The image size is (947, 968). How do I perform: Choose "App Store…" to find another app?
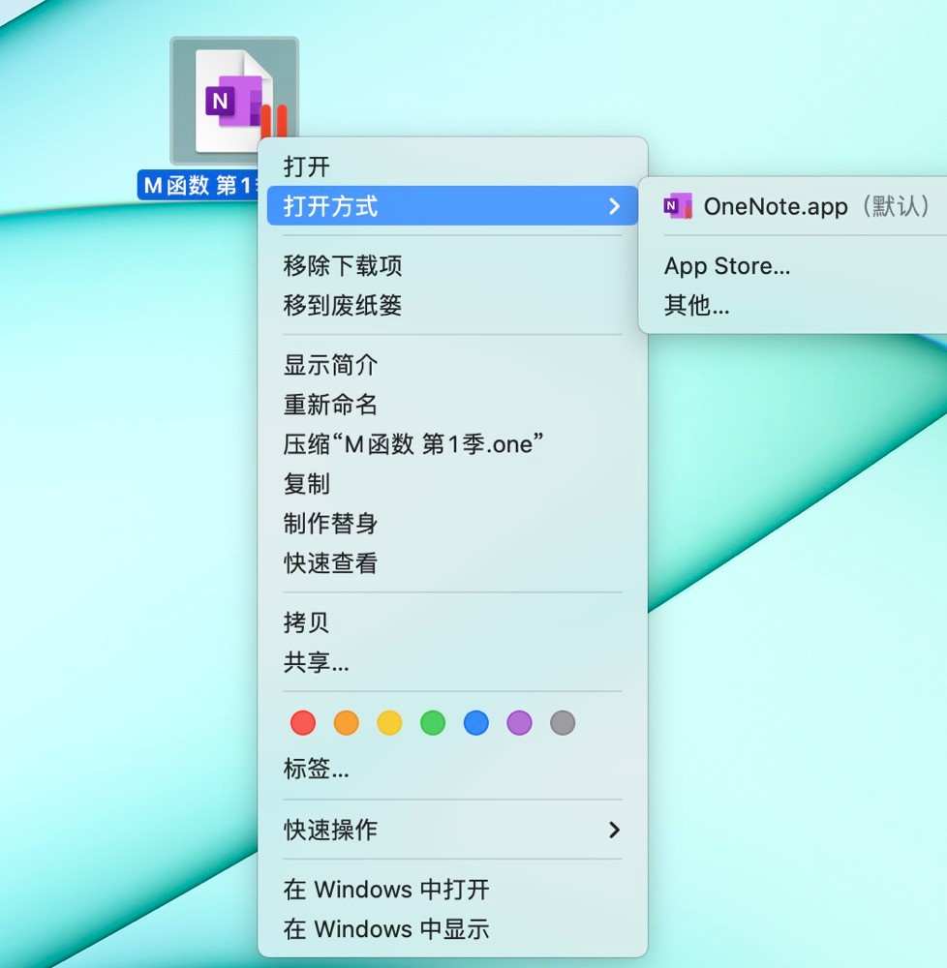pyautogui.click(x=727, y=266)
